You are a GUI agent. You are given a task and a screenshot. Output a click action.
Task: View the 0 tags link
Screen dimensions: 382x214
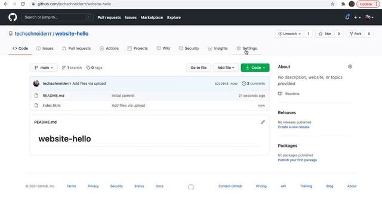click(94, 68)
